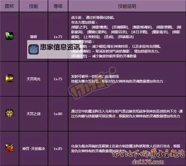This screenshot has height=166, width=186.
Task: Click the line 战斗前，通过祈祷强化技能
Action: tap(93, 17)
